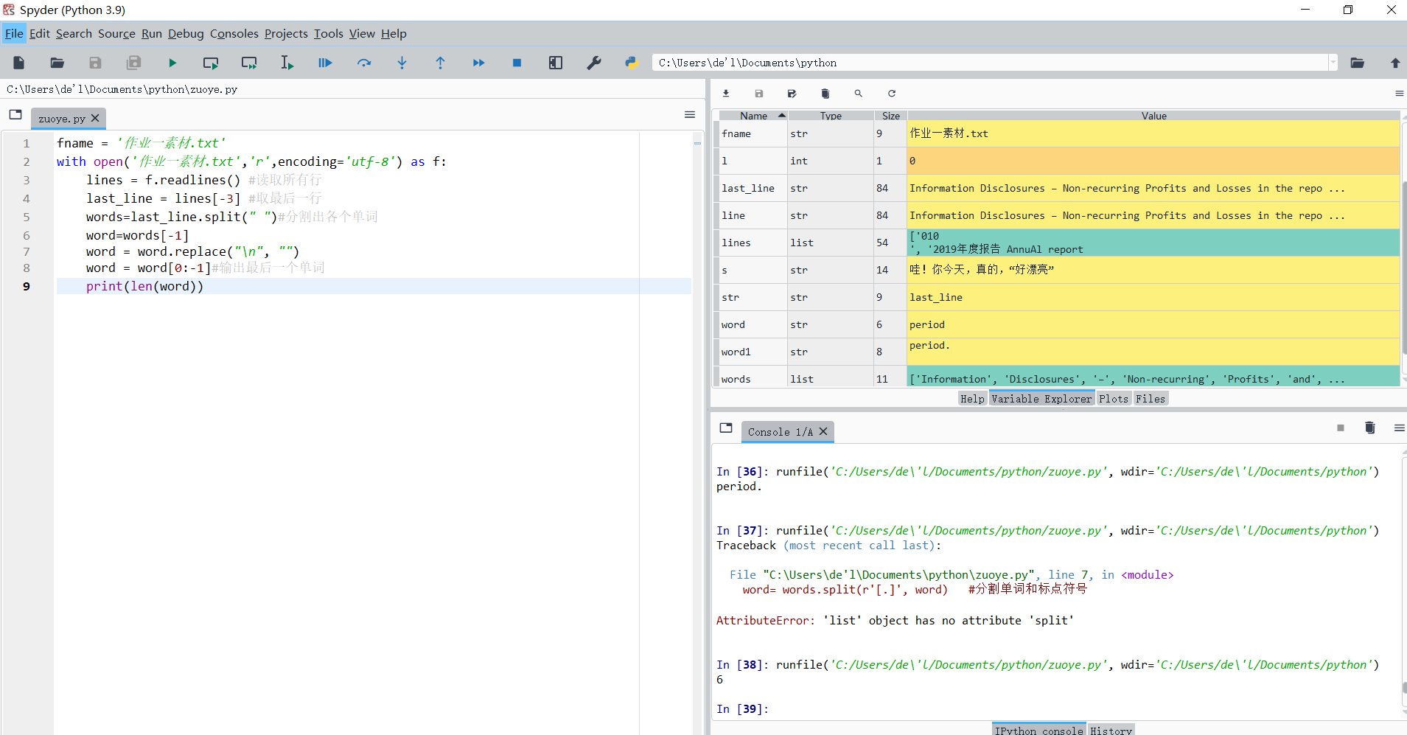Step out of function debug icon
1407x735 pixels.
click(x=440, y=63)
